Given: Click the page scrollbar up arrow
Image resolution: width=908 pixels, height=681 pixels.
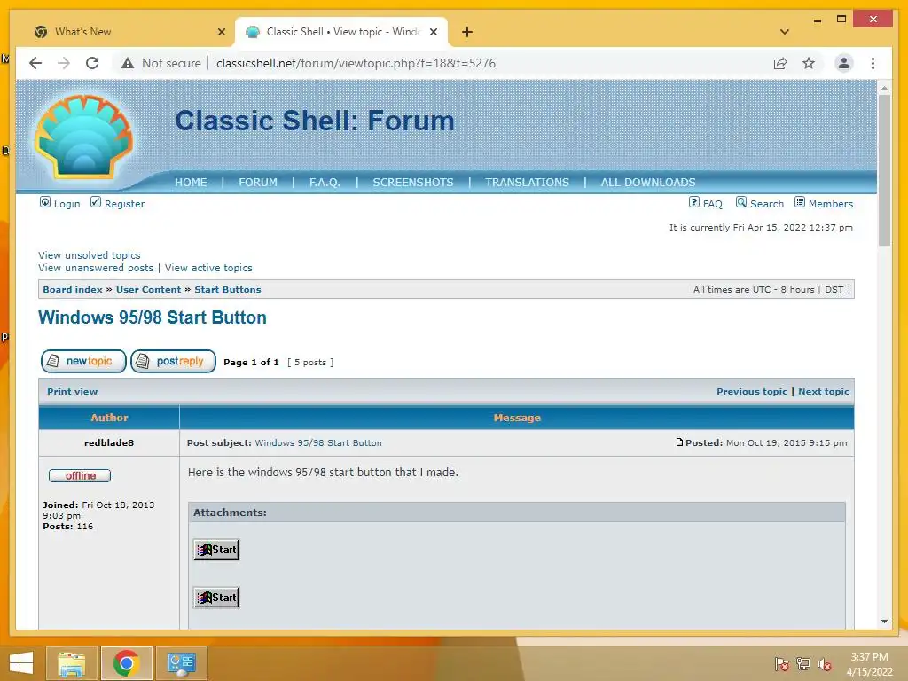Looking at the screenshot, I should pos(884,88).
